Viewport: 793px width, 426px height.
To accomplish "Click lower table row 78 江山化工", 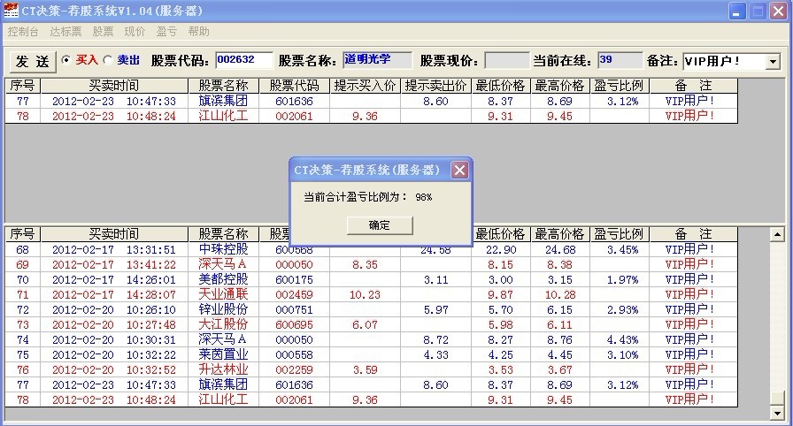I will point(371,399).
